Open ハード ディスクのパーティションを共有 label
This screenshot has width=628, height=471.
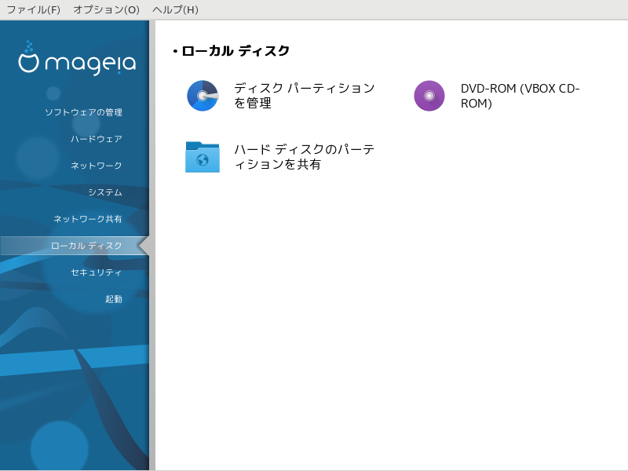(x=305, y=157)
